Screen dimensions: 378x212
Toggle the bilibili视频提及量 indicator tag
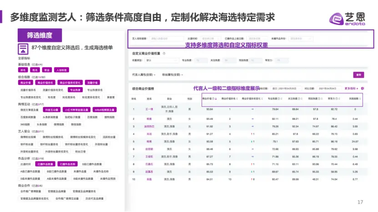point(105,110)
